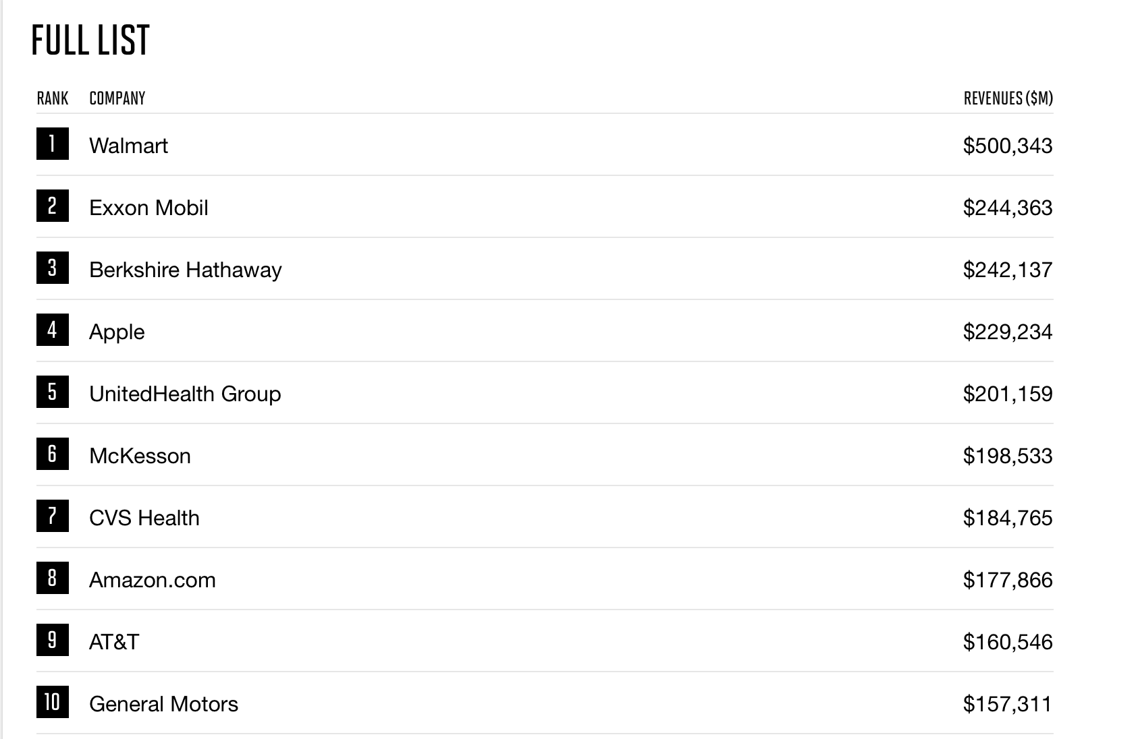The image size is (1138, 739).
Task: Click the rank 3 badge beside Berkshire Hathaway
Action: point(53,268)
